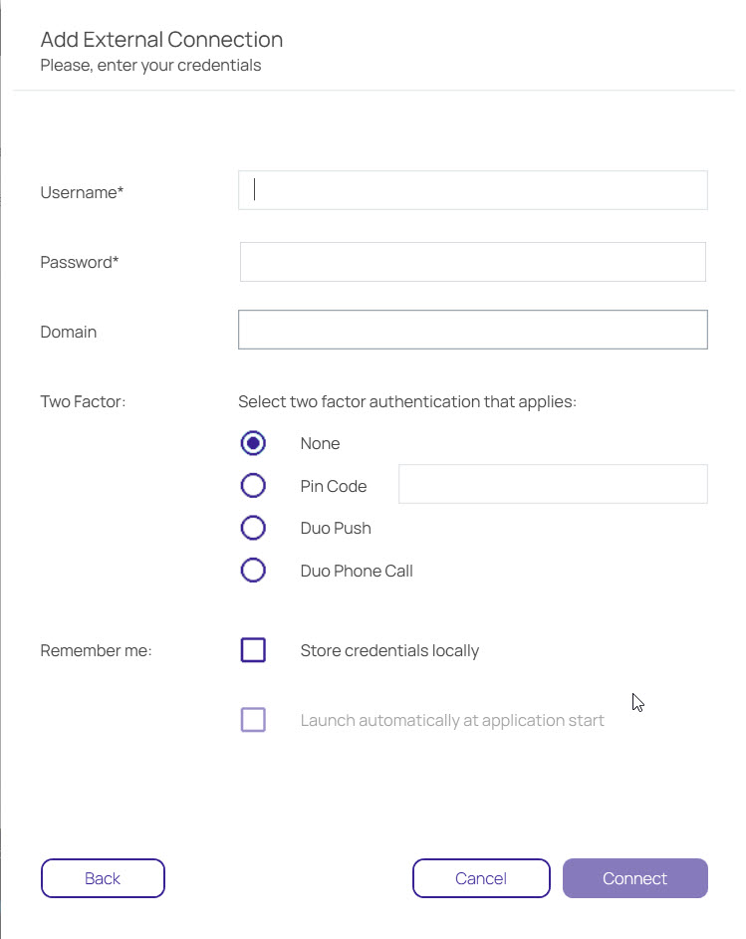Click the Pin Code entry box
Screen dimensions: 746x939
(x=552, y=483)
